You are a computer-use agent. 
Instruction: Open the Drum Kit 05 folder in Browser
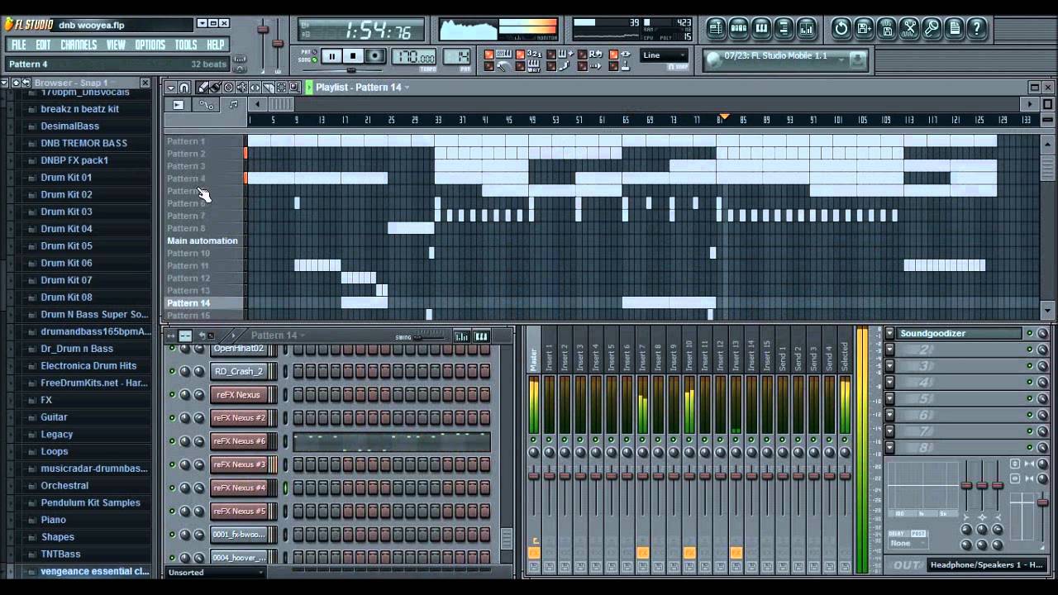click(66, 245)
